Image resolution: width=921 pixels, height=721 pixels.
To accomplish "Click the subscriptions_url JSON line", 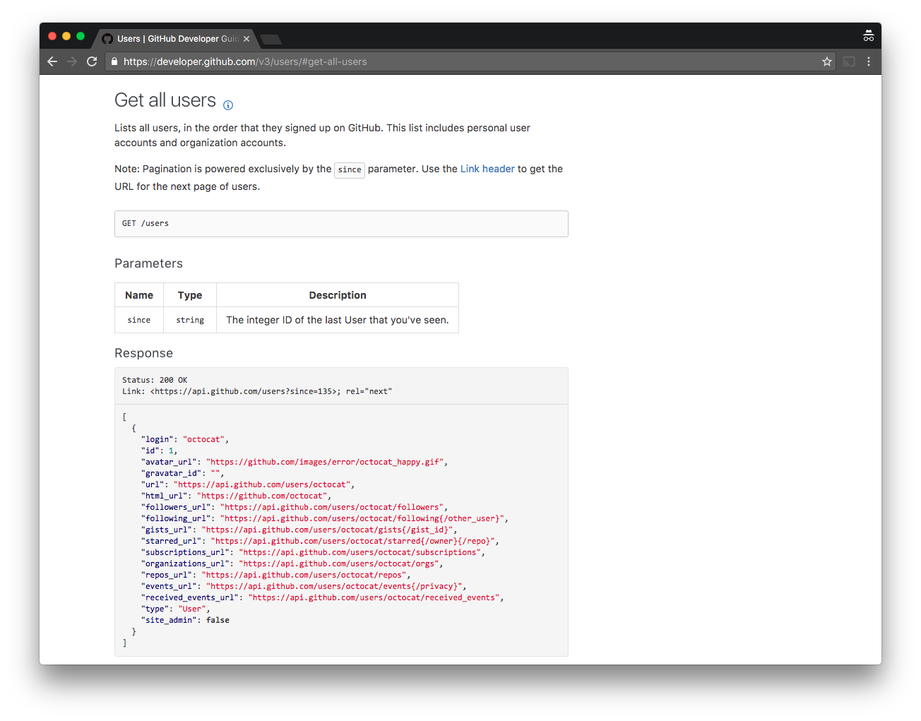I will tap(313, 552).
